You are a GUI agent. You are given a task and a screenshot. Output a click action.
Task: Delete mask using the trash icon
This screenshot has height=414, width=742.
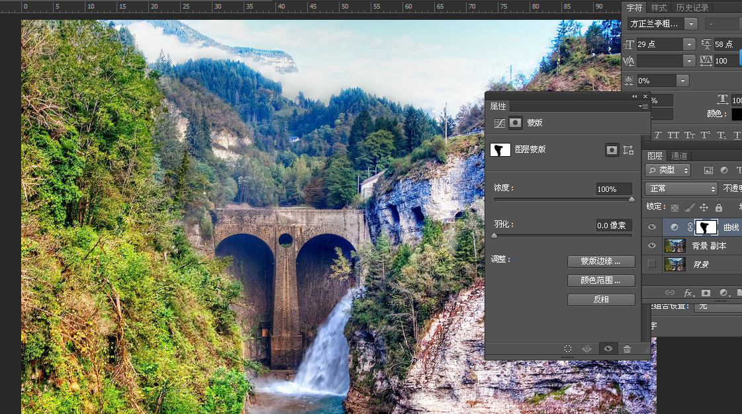pyautogui.click(x=627, y=349)
